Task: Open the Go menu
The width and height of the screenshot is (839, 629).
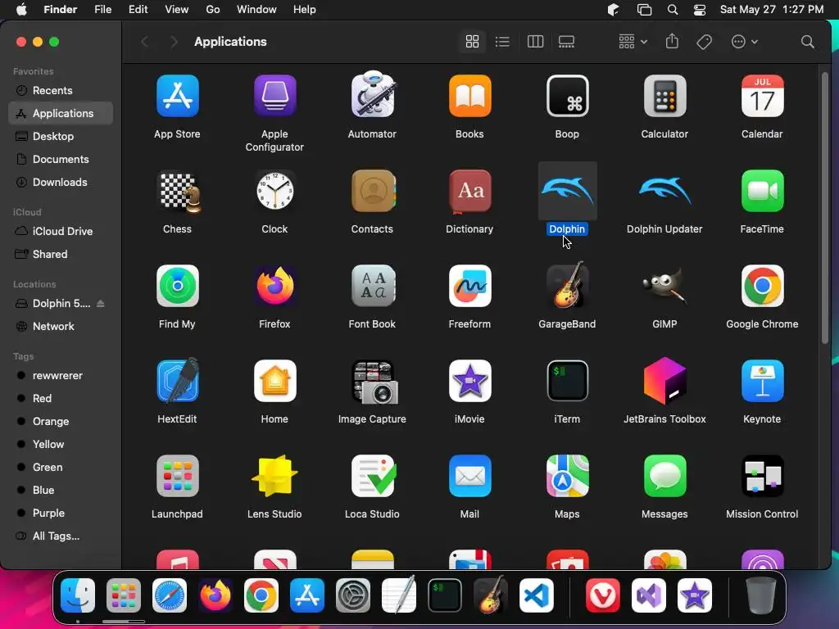Action: click(213, 10)
